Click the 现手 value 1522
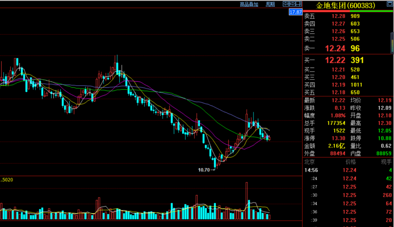The image size is (394, 227). (x=339, y=131)
